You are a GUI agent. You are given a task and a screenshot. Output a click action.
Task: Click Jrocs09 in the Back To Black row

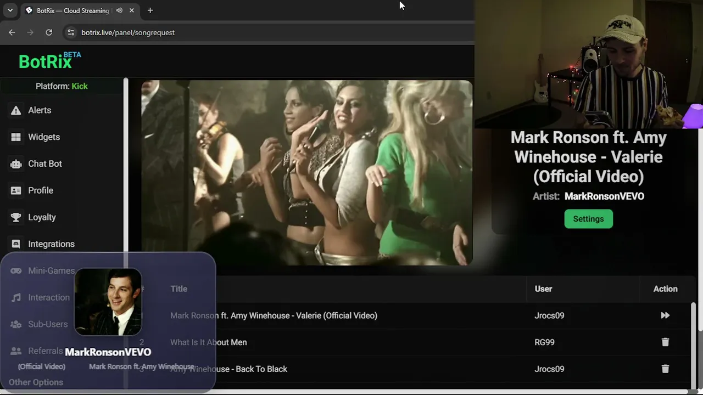click(x=549, y=369)
